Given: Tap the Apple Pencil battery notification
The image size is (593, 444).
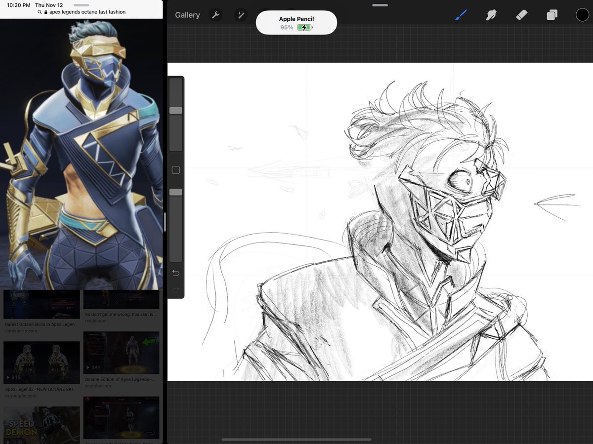Looking at the screenshot, I should click(296, 23).
